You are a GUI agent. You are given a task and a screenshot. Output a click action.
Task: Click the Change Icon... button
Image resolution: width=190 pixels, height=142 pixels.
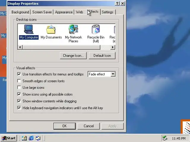pyautogui.click(x=73, y=56)
